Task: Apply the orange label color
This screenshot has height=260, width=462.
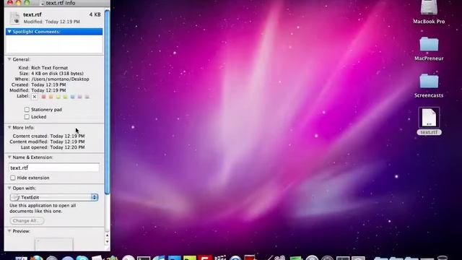Action: (51, 97)
